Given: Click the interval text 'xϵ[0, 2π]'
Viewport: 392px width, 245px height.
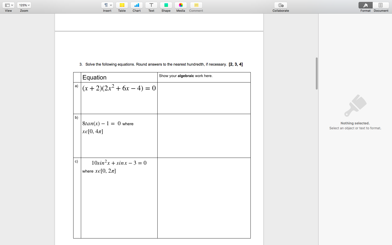Looking at the screenshot, I should click(x=105, y=171).
